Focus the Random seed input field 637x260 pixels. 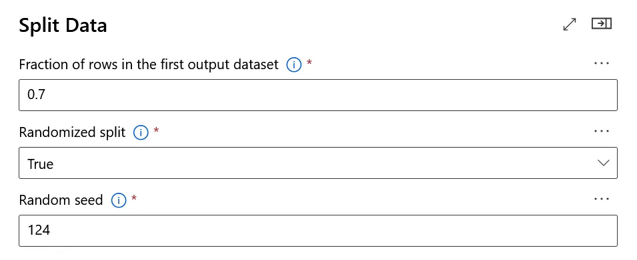coord(318,231)
